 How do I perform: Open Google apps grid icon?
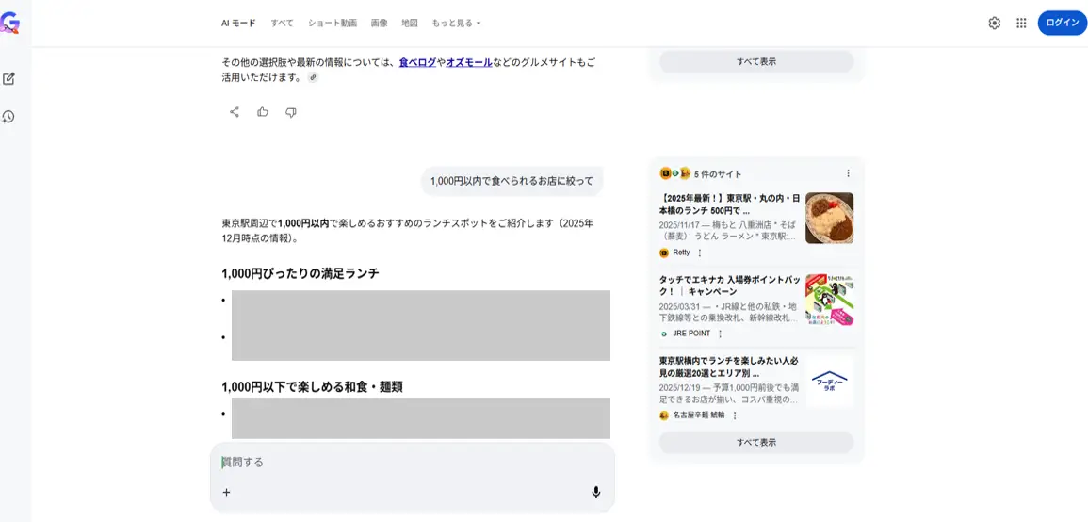pos(1021,23)
